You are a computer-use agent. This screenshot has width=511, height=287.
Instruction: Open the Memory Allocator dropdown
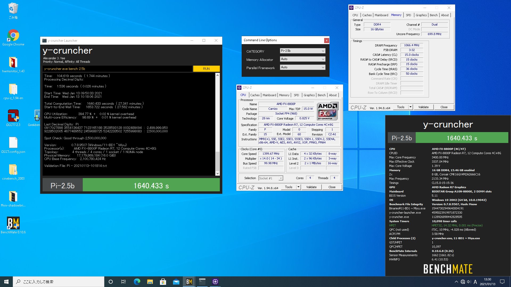coord(303,59)
